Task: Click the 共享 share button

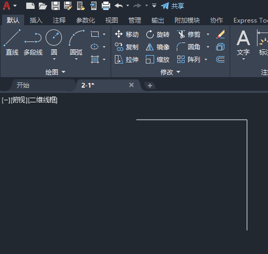Action: coord(173,6)
